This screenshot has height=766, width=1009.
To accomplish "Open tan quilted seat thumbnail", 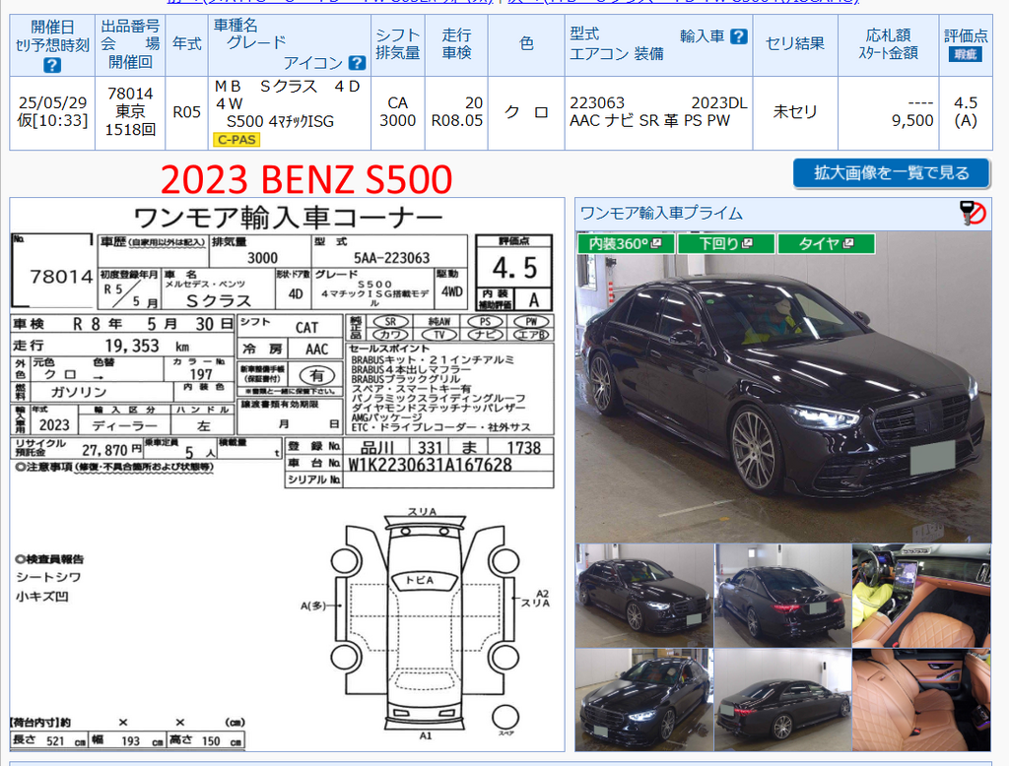I will click(921, 700).
